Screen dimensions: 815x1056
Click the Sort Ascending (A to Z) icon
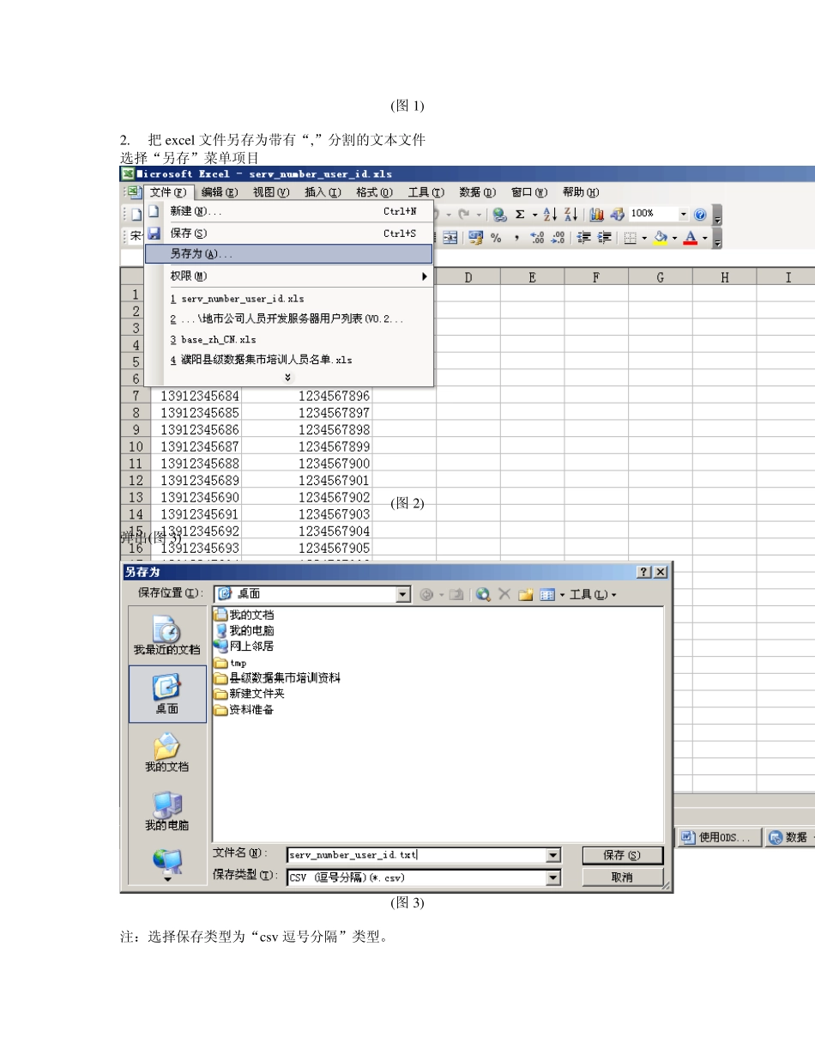click(x=550, y=215)
